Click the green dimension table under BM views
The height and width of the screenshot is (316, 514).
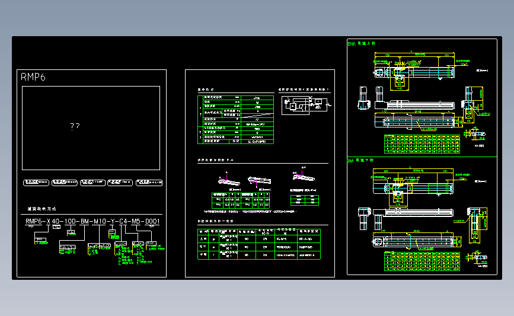pyautogui.click(x=422, y=261)
